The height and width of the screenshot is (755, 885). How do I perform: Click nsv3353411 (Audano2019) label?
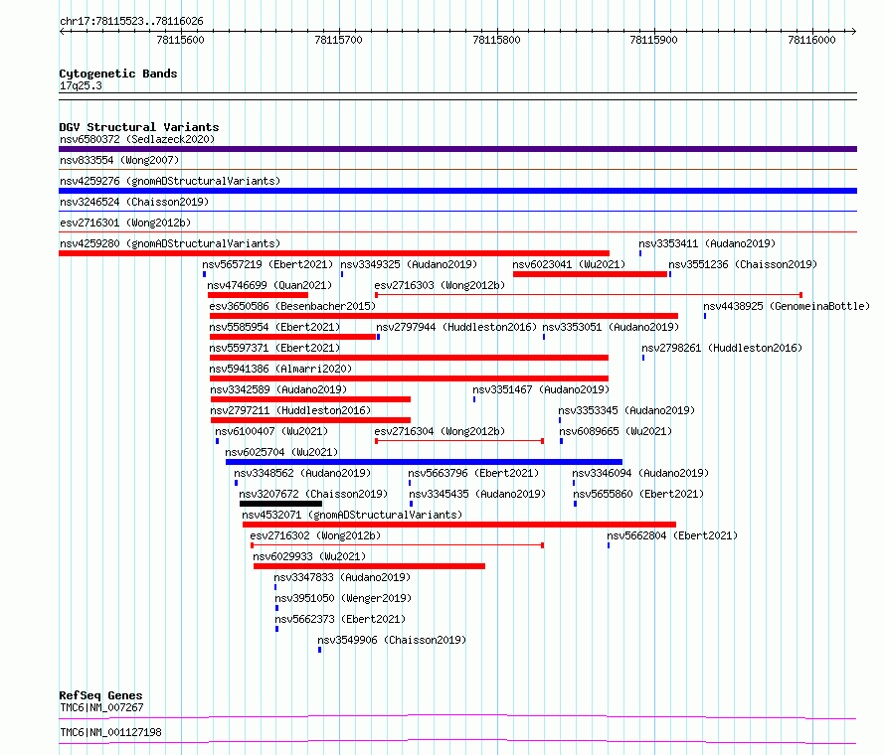(x=707, y=243)
